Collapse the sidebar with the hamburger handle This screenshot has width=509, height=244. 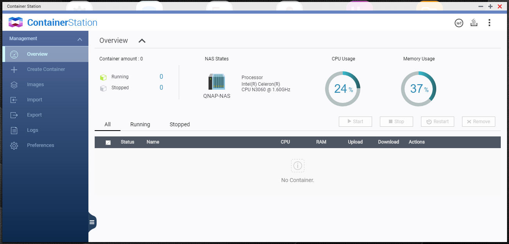coord(92,222)
